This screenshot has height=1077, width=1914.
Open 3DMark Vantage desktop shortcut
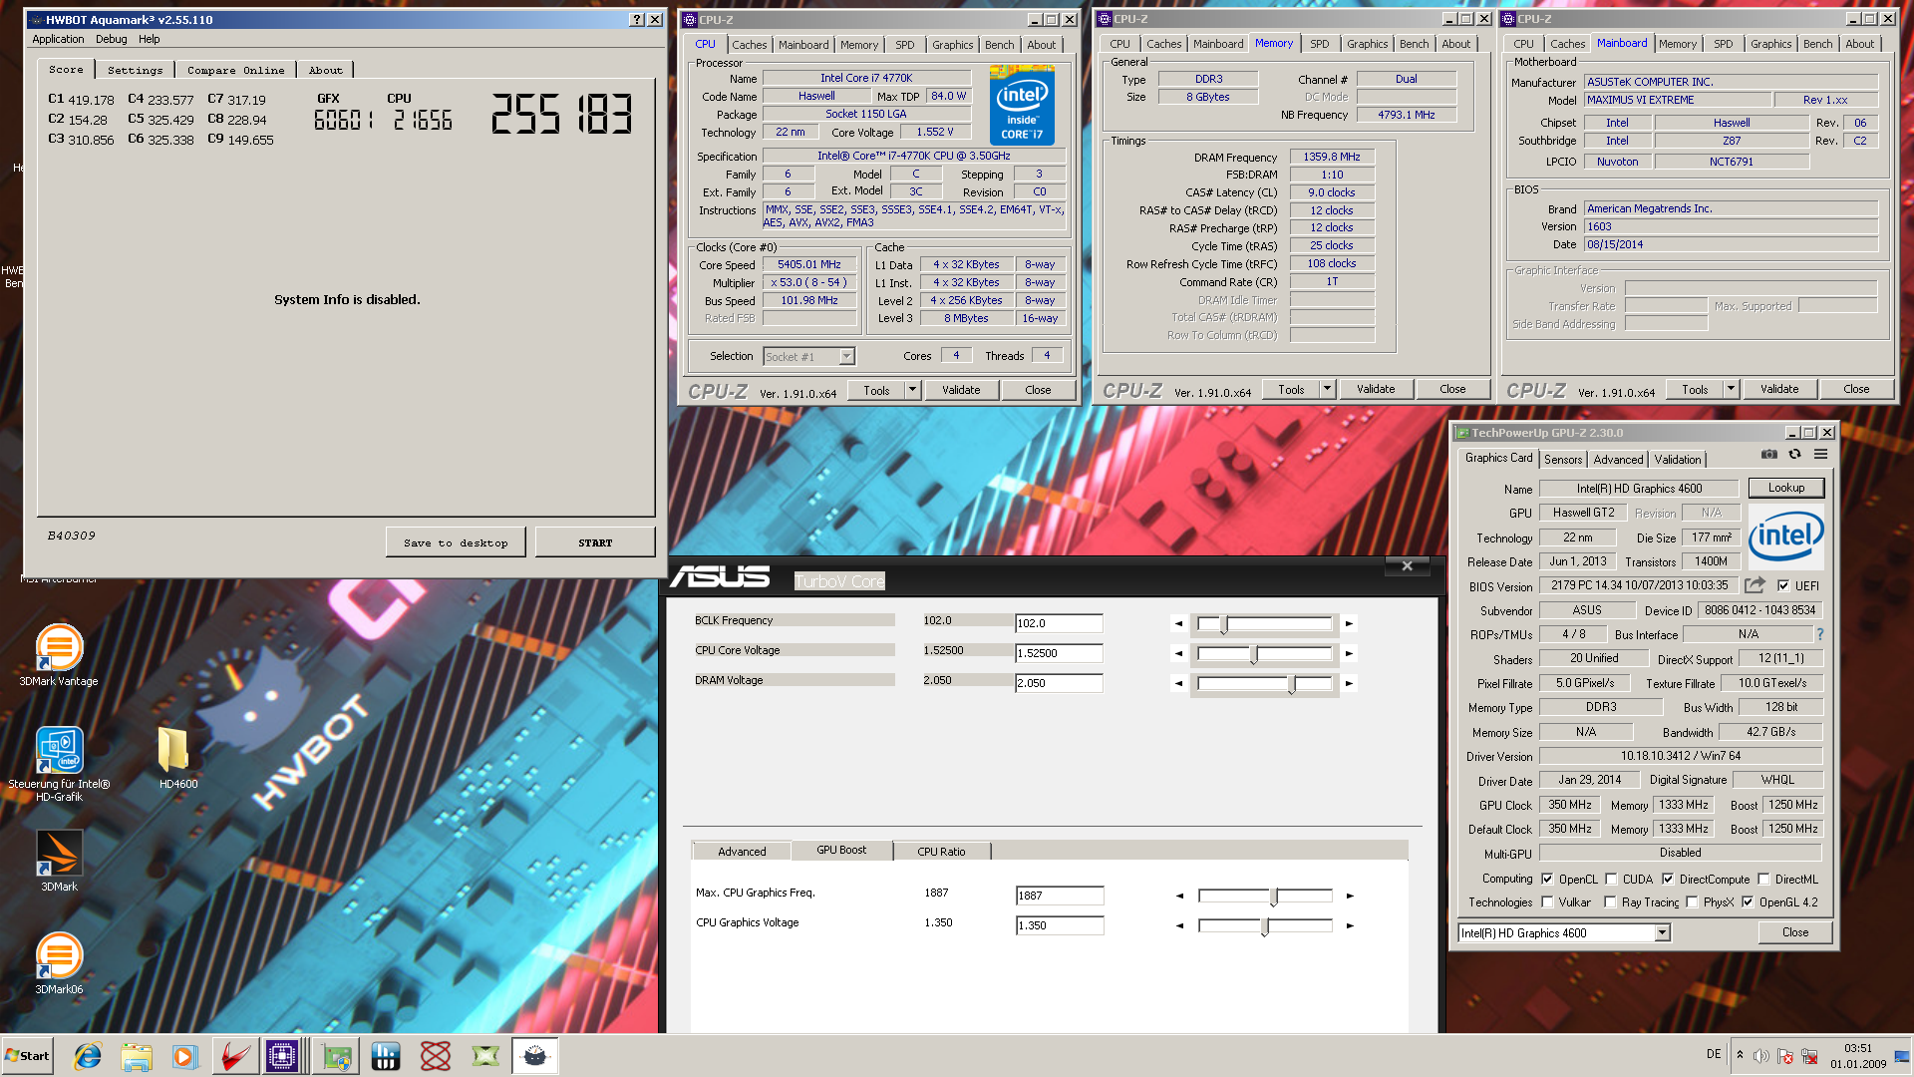coord(59,655)
